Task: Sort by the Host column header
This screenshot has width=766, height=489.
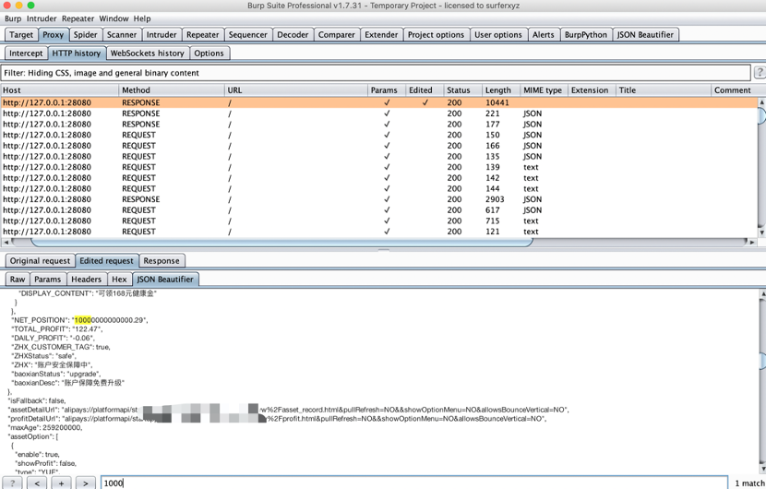Action: click(60, 90)
